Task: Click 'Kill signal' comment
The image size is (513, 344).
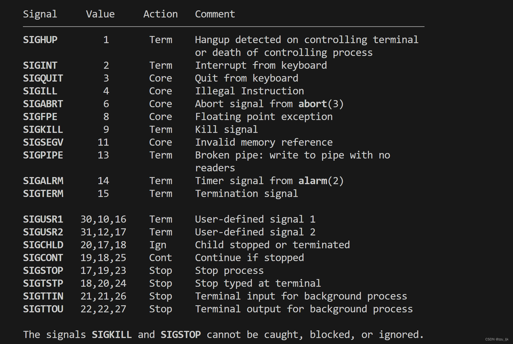Action: pos(226,130)
